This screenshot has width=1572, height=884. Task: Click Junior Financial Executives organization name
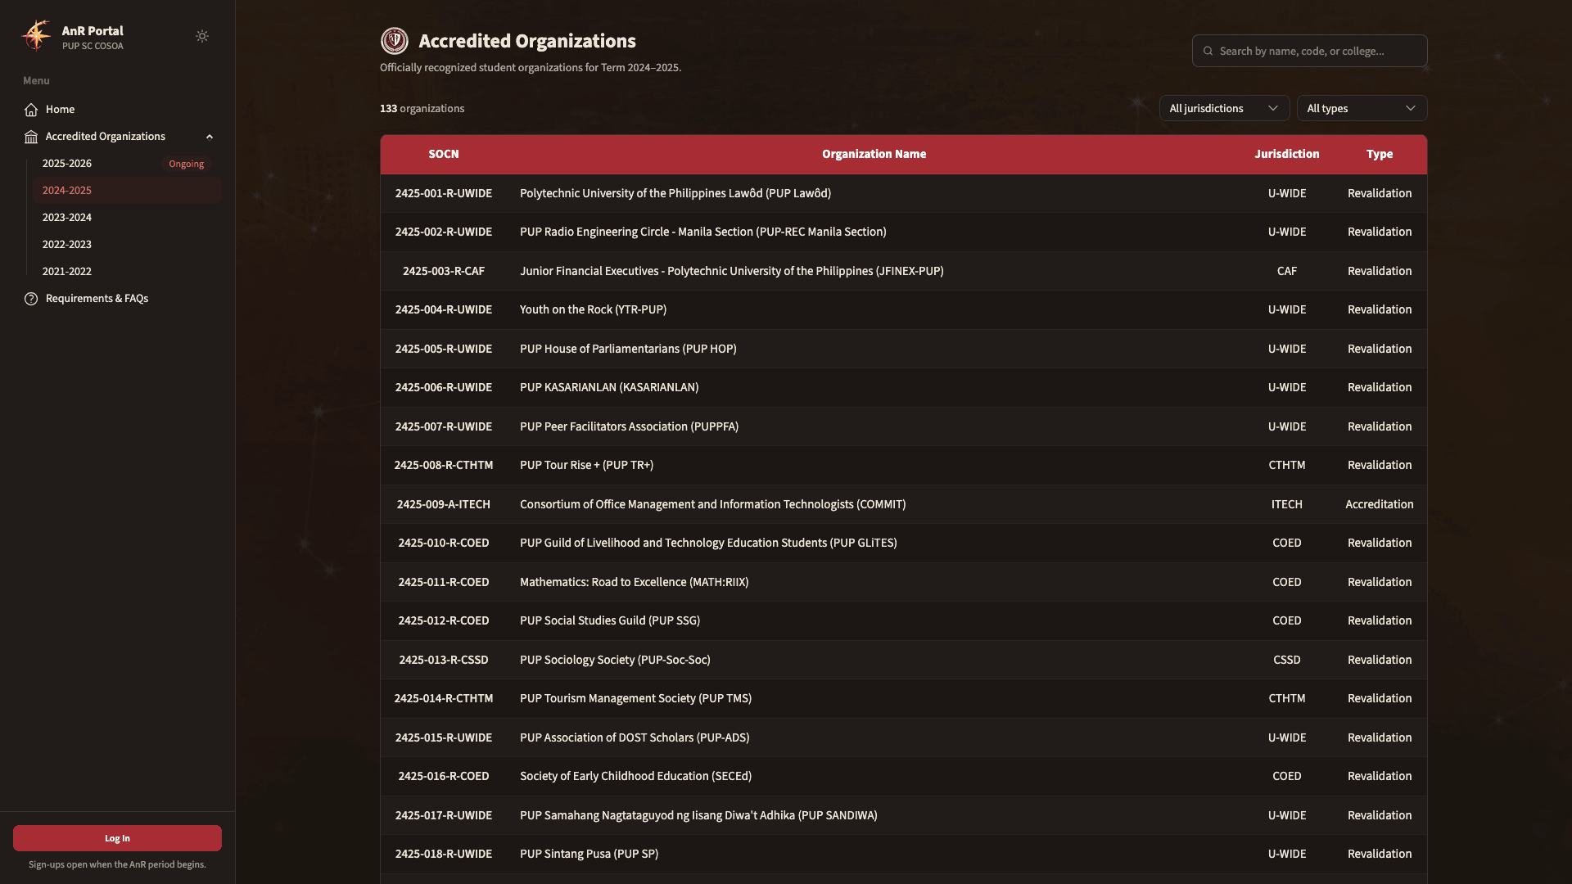click(731, 271)
